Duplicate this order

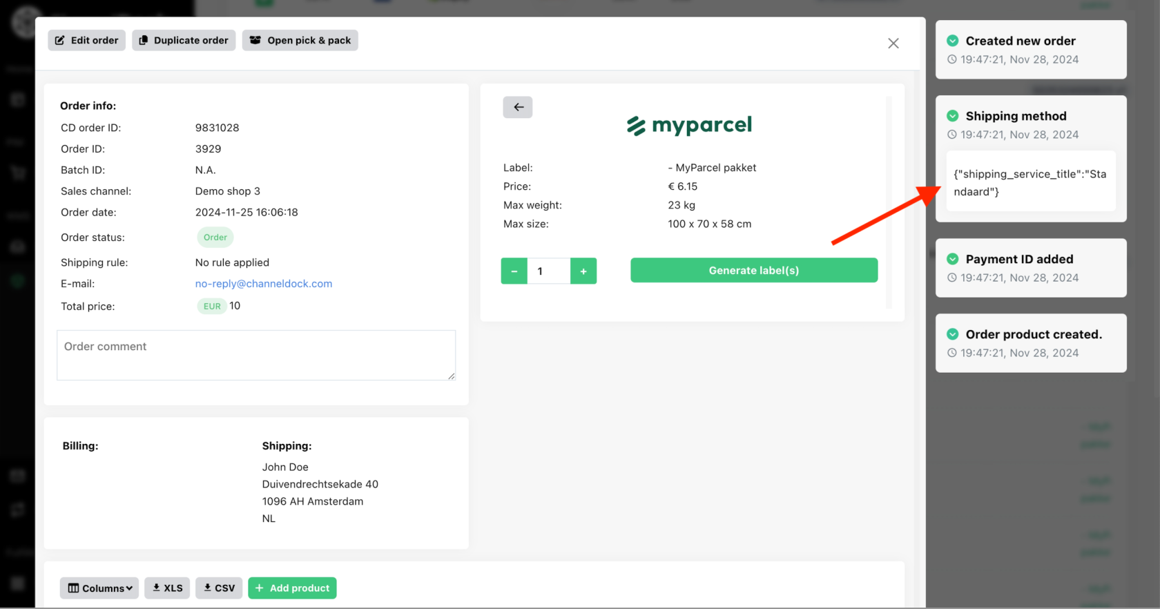coord(184,40)
